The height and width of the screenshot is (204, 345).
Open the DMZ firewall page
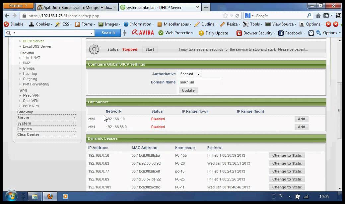(x=27, y=63)
